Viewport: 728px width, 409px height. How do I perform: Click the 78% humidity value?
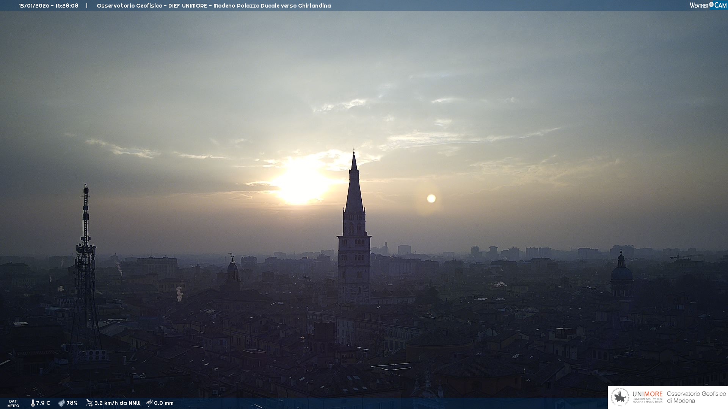point(72,403)
